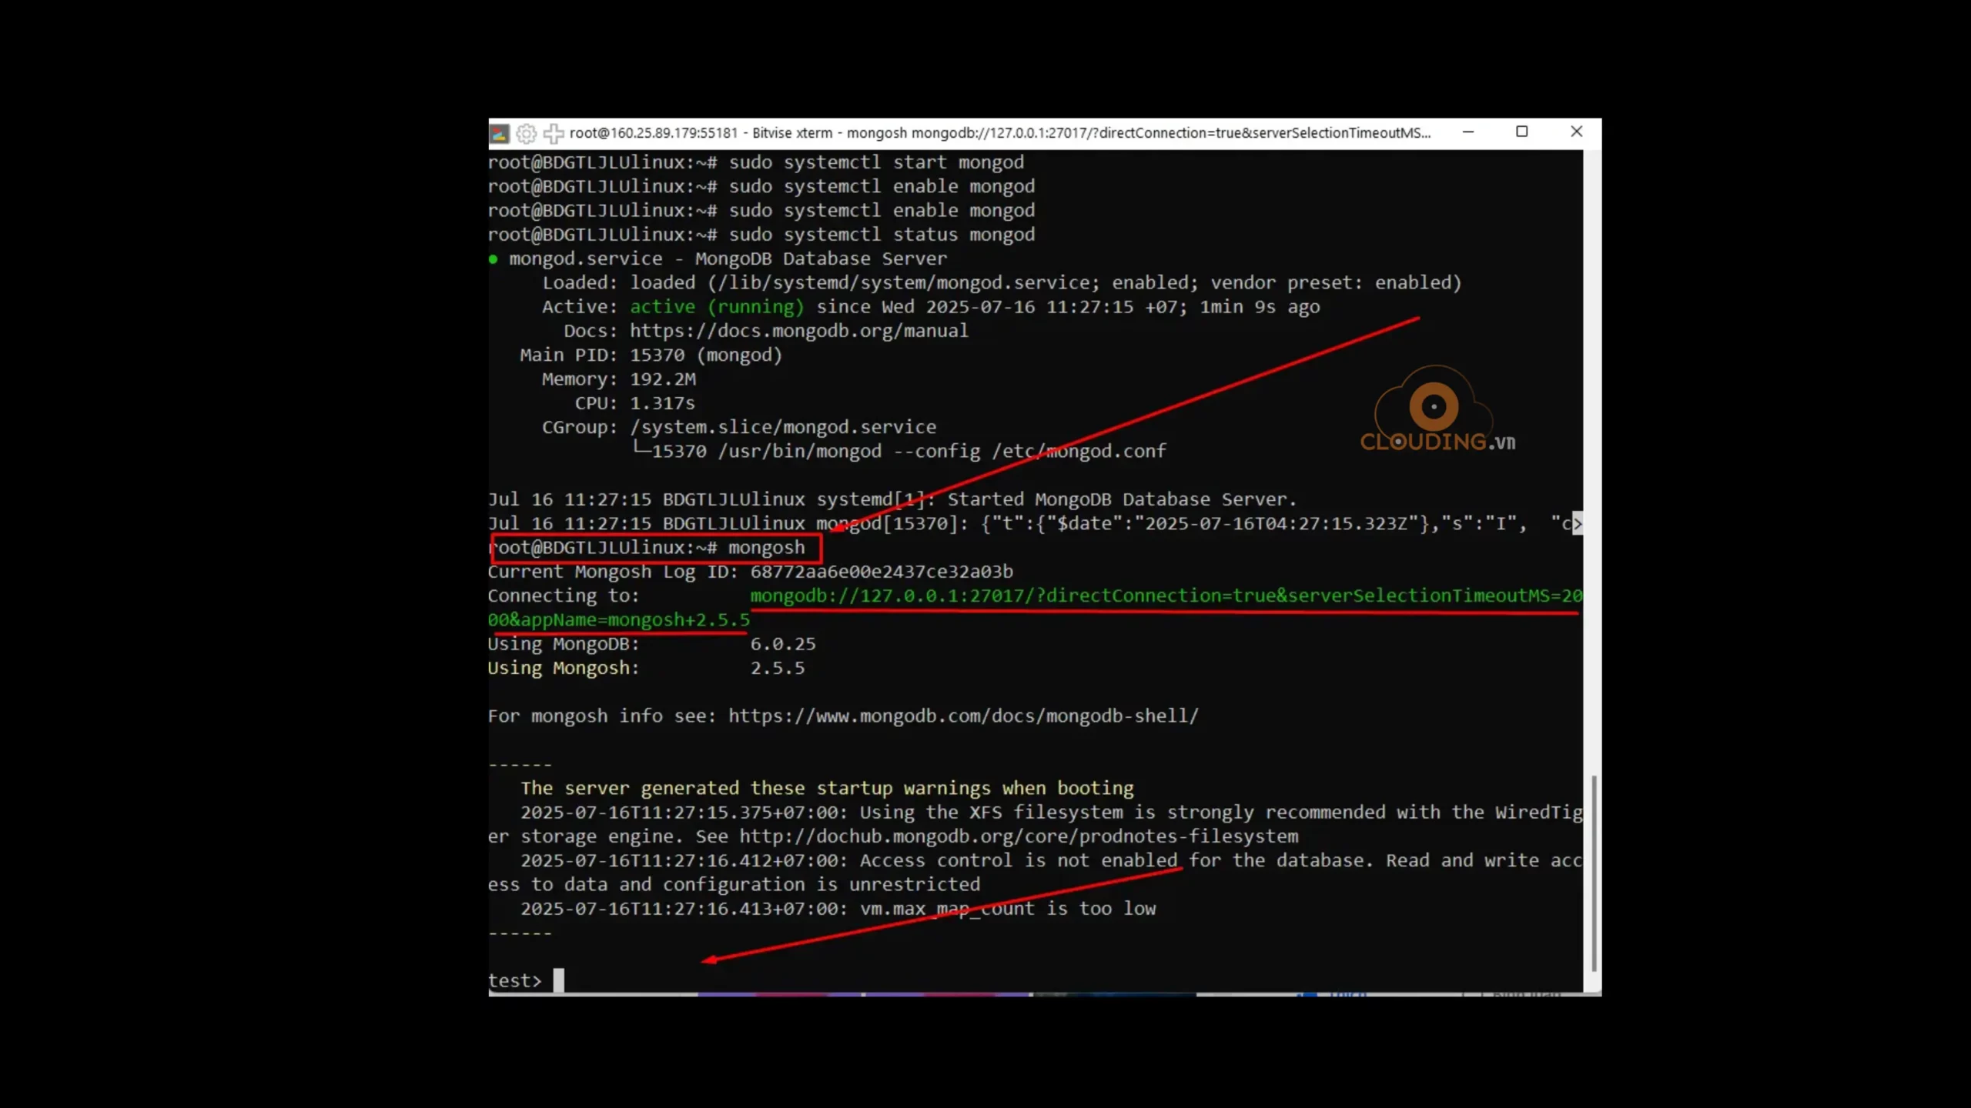Click the 'active (running)' status text

click(717, 307)
